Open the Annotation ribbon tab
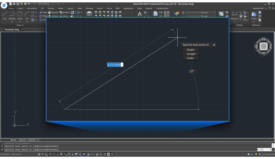 click(x=32, y=8)
